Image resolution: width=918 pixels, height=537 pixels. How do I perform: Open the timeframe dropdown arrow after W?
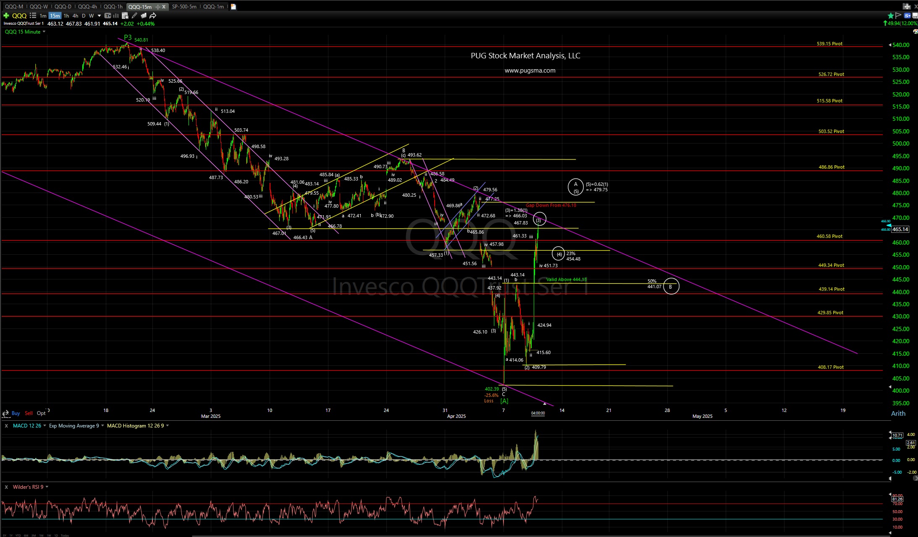(x=100, y=16)
